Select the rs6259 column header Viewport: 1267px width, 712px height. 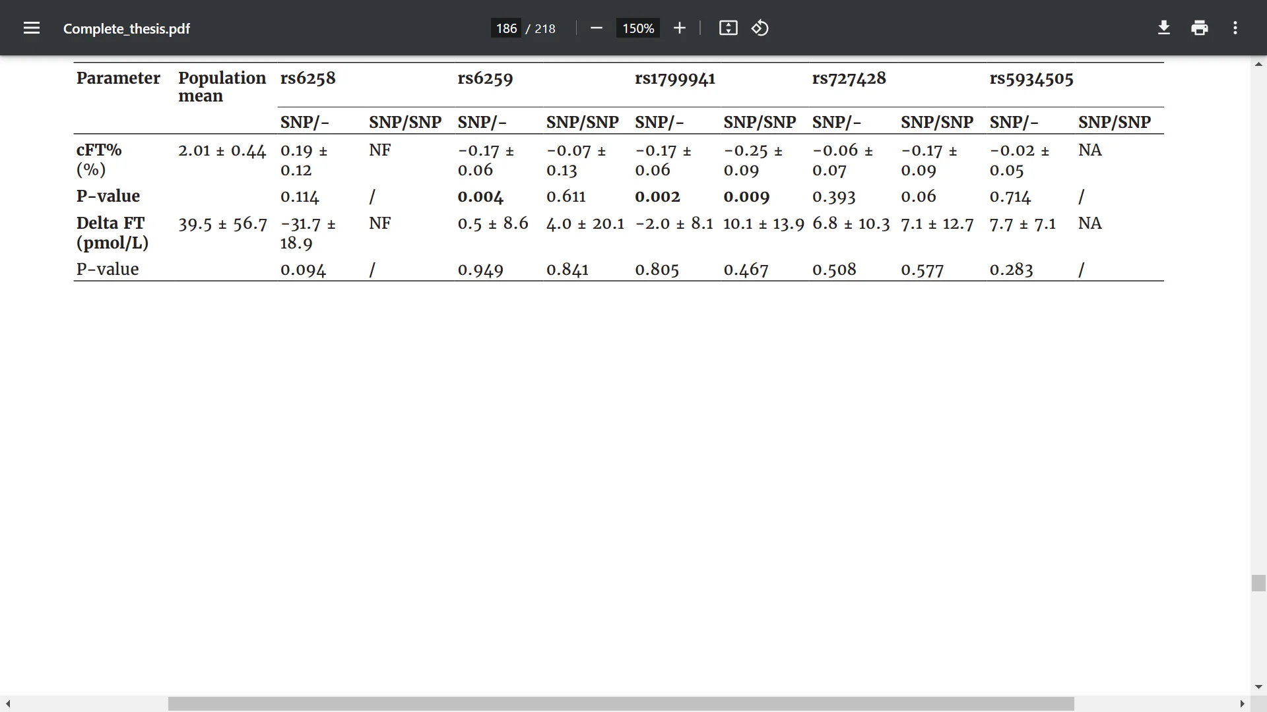tap(485, 78)
